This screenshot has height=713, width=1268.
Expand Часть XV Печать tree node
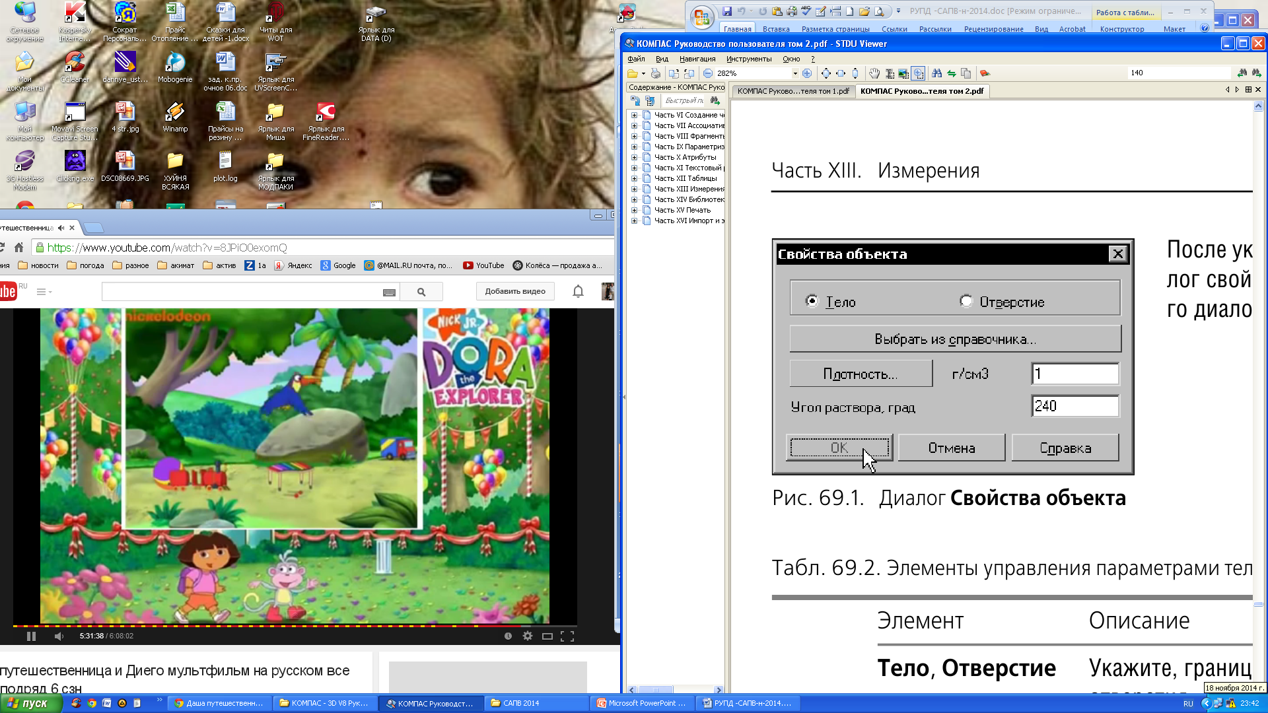634,210
